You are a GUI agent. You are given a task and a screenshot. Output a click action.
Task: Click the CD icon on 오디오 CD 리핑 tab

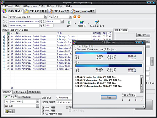coord(4,11)
